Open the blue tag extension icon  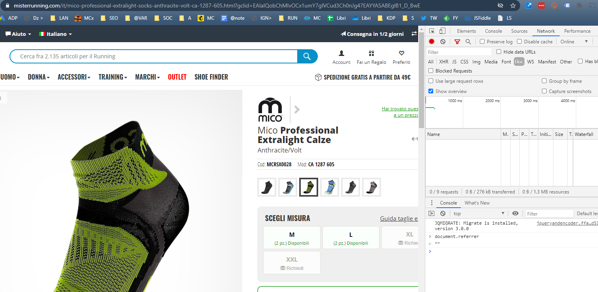[567, 6]
